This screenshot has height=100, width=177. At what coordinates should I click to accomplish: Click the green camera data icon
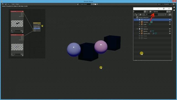pos(151,22)
